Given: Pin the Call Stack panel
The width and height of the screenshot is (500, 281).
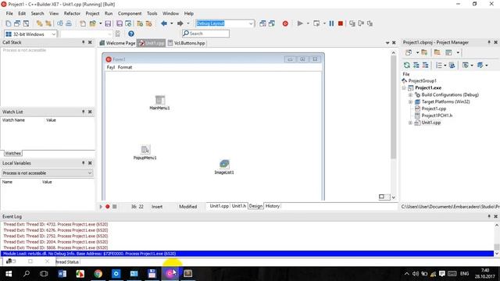Looking at the screenshot, I should click(x=84, y=42).
